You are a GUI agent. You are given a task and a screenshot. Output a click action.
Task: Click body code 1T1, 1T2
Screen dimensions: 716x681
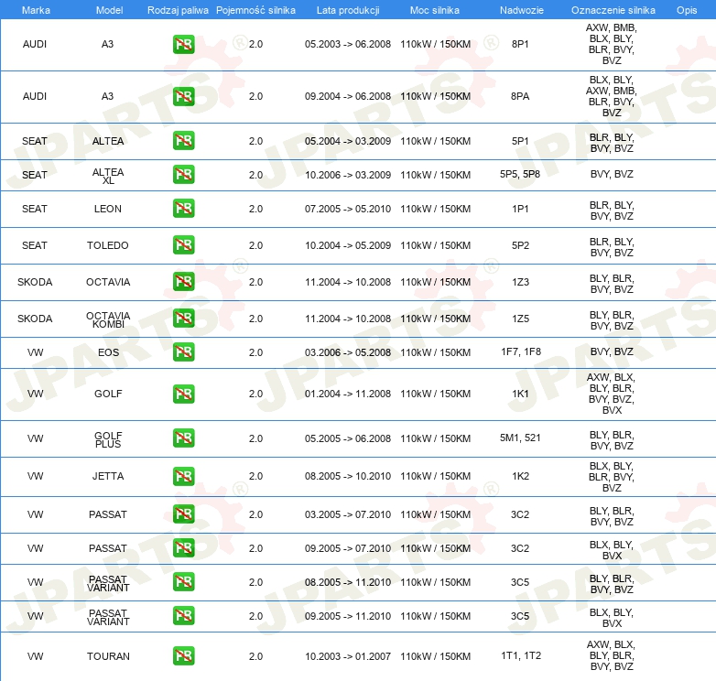pyautogui.click(x=521, y=655)
